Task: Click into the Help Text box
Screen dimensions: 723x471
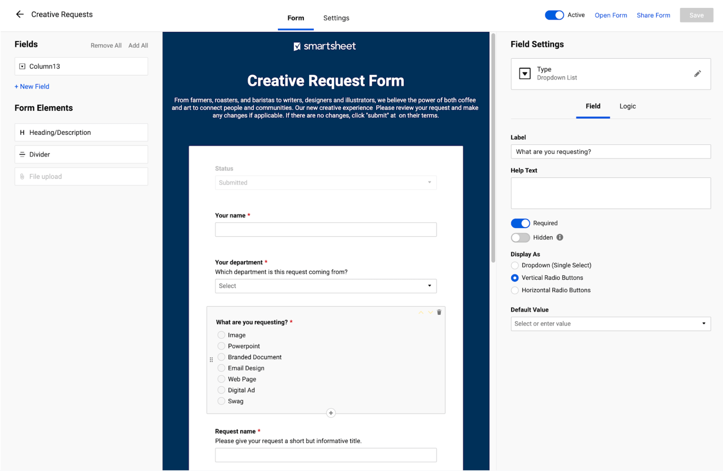Action: point(610,193)
